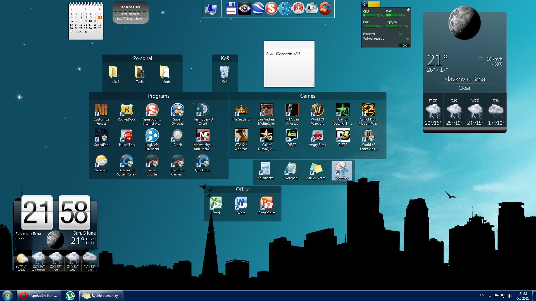This screenshot has height=301, width=536.
Task: Open The Settlers7 game
Action: coord(241,112)
